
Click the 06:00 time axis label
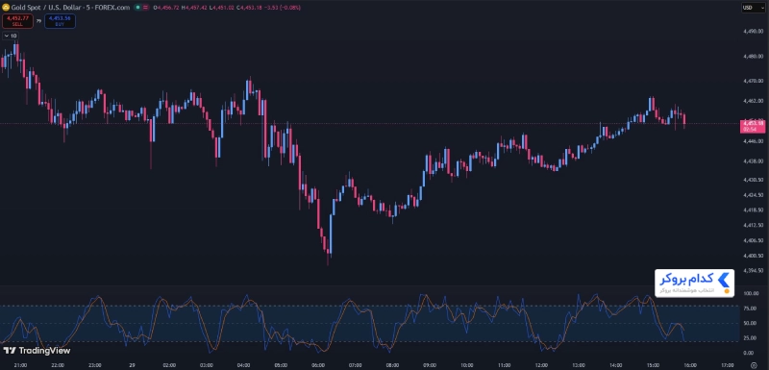[x=318, y=365]
